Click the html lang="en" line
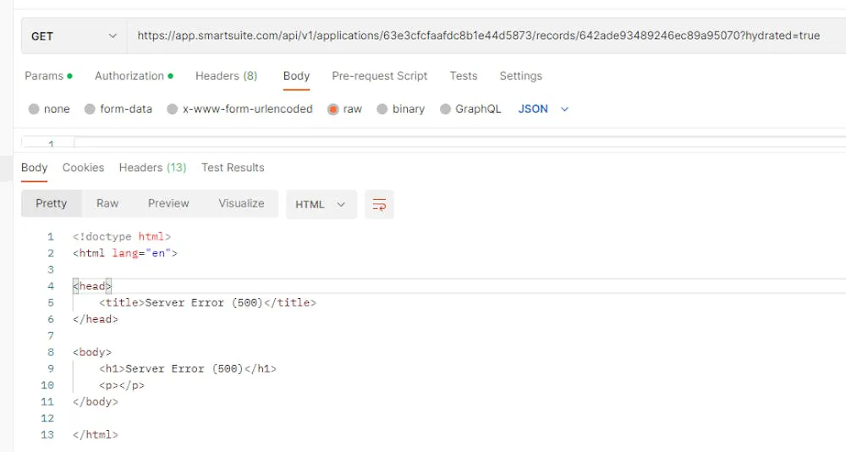Viewport: 846px width, 452px height. [x=125, y=253]
